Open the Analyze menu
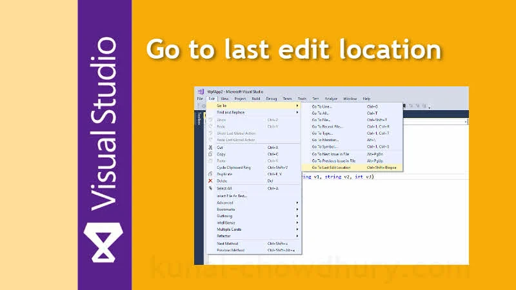The width and height of the screenshot is (516, 290). pyautogui.click(x=331, y=99)
